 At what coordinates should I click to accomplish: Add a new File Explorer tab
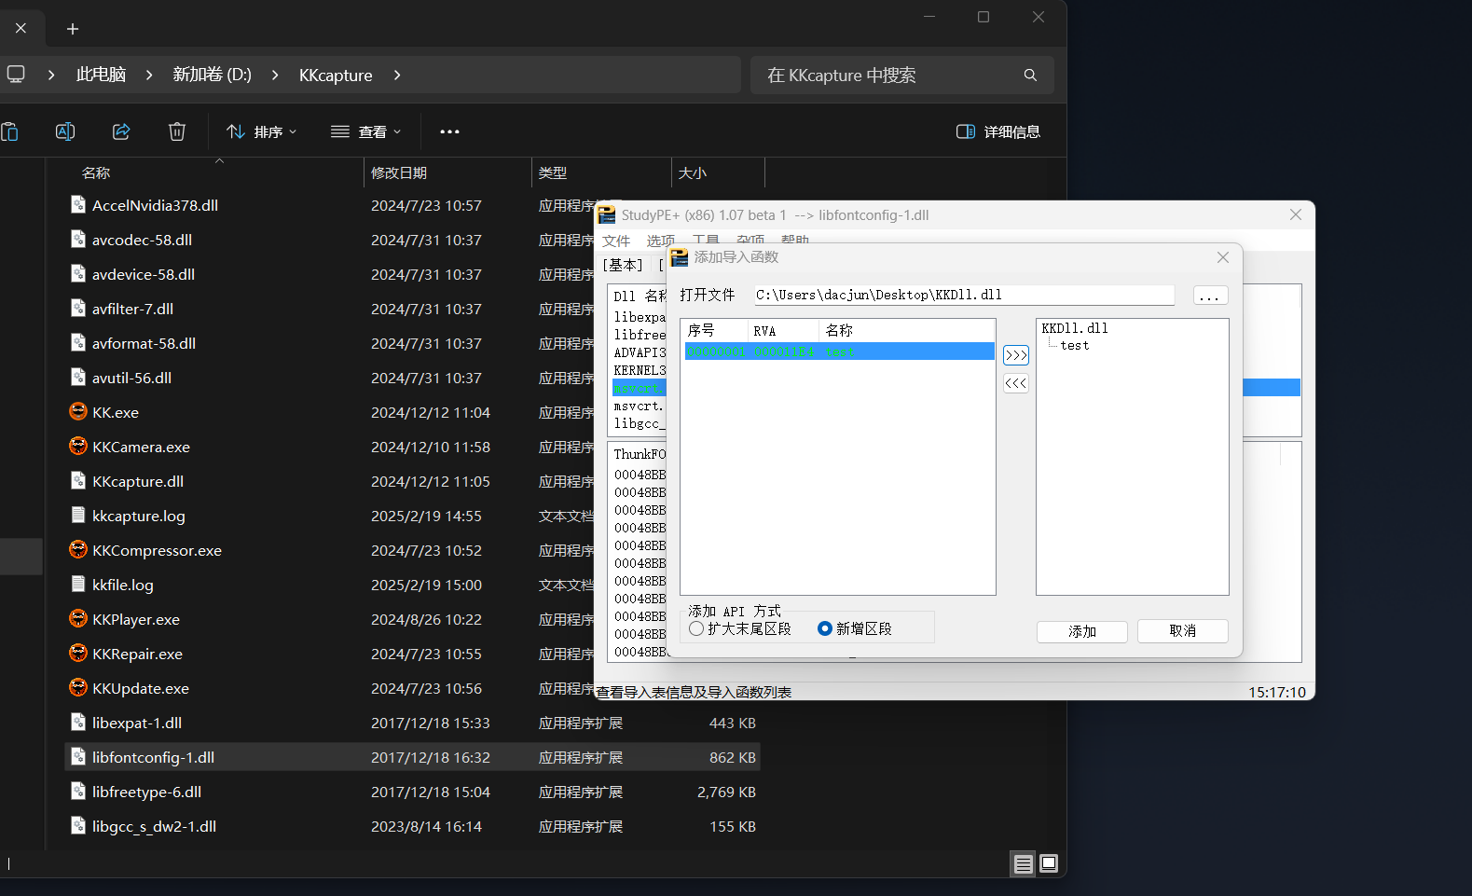point(73,29)
